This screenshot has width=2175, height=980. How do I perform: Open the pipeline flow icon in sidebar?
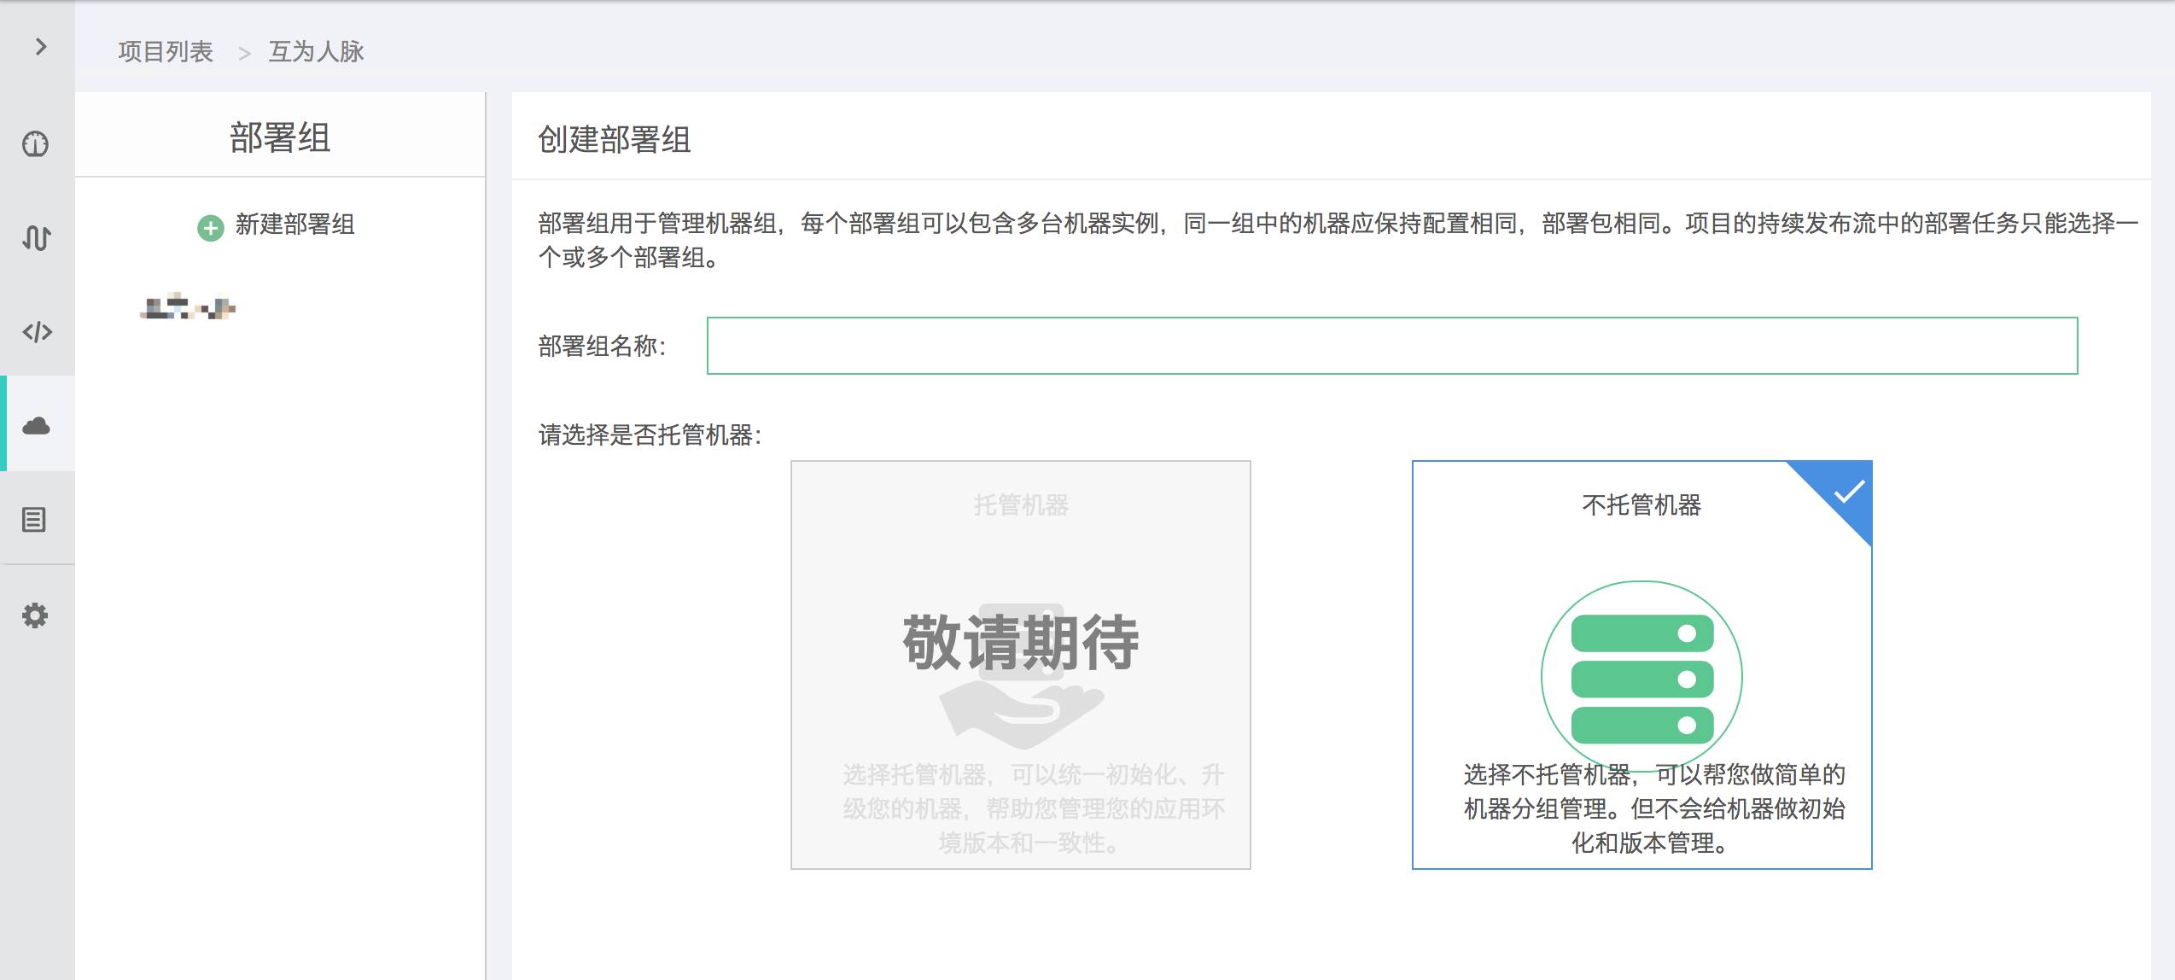click(x=36, y=237)
